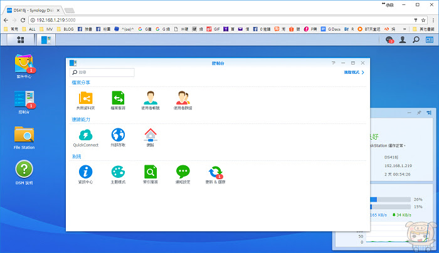Click the 34 KB/s download rate

402,215
